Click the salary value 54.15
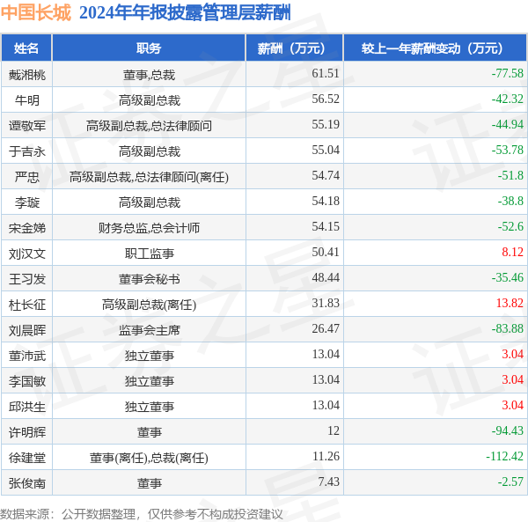528x522 pixels. pos(326,227)
